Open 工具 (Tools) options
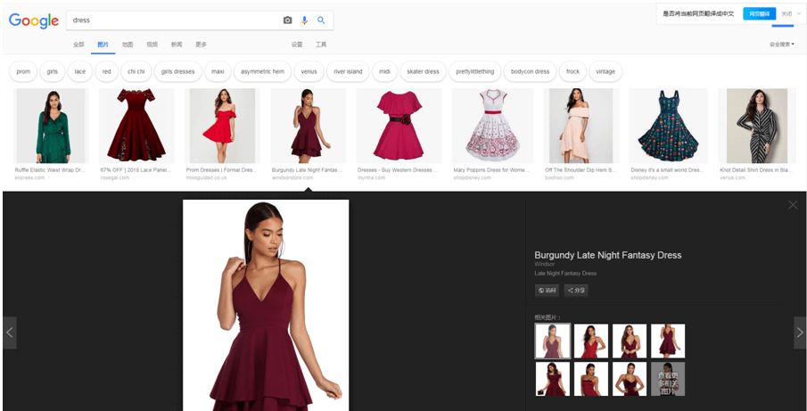807x411 pixels. [x=321, y=45]
